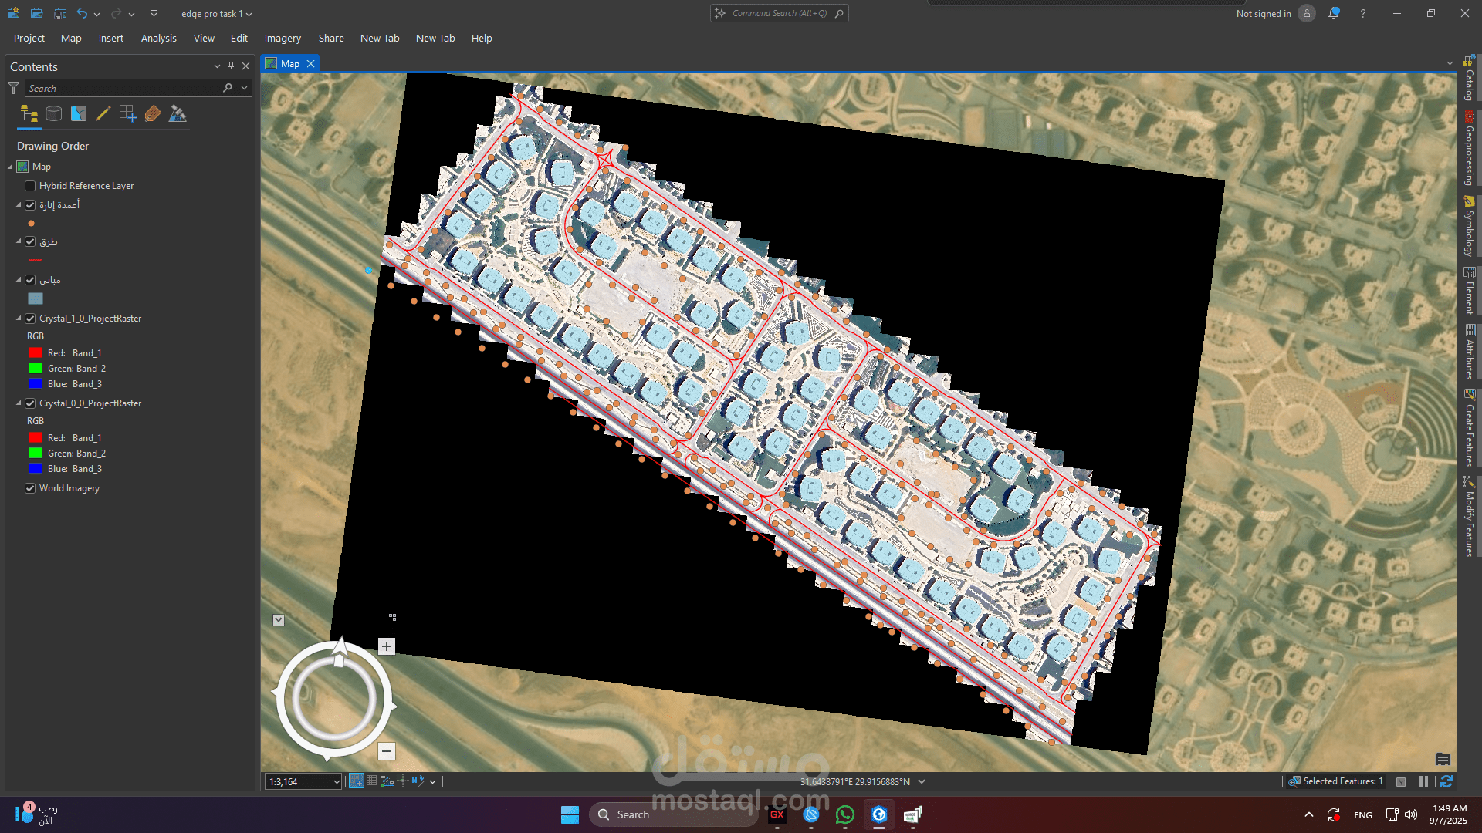Open the Analysis ribbon tab
This screenshot has height=833, width=1482.
coord(158,38)
